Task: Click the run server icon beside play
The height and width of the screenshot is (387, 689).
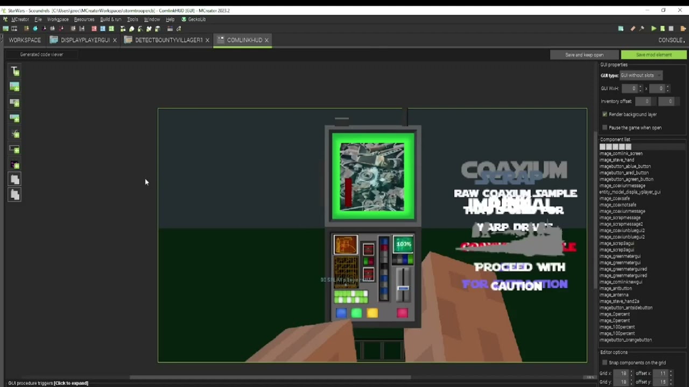Action: point(662,28)
